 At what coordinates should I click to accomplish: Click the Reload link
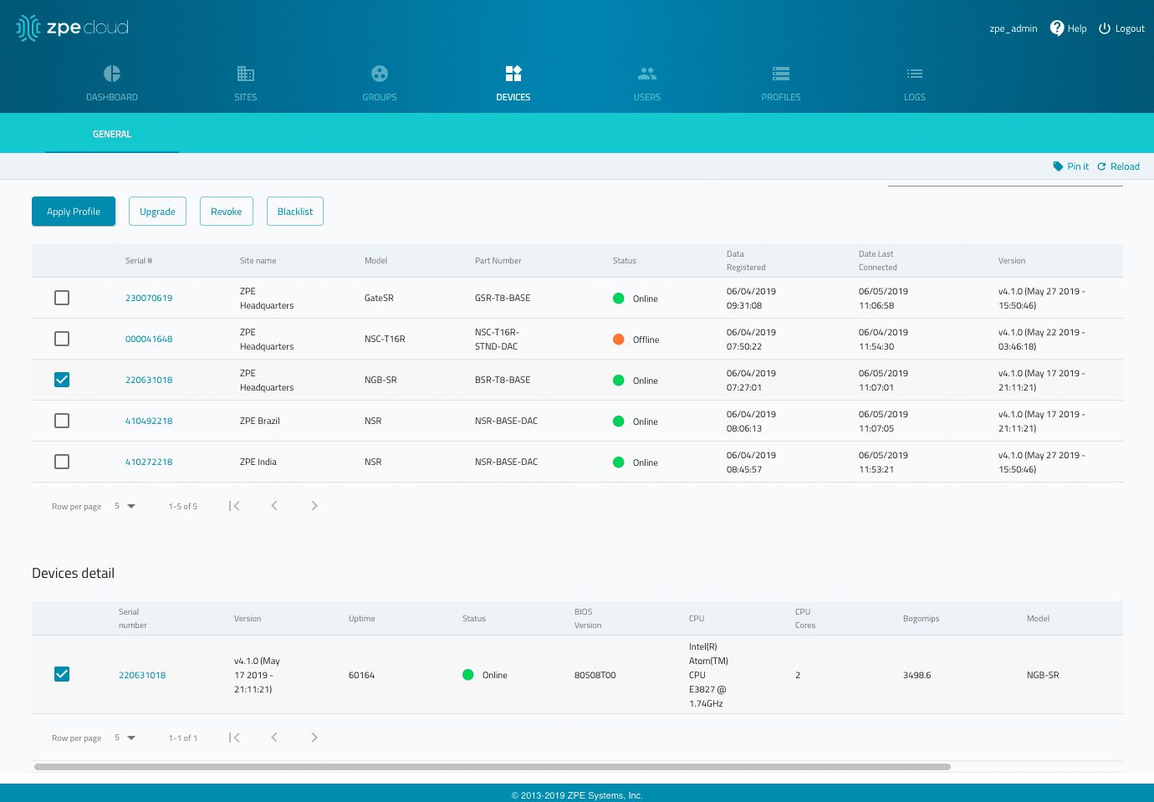[1119, 166]
